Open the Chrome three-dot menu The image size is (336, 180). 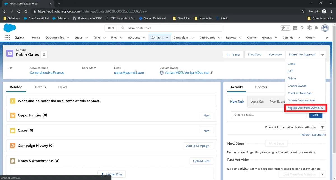coord(332,11)
